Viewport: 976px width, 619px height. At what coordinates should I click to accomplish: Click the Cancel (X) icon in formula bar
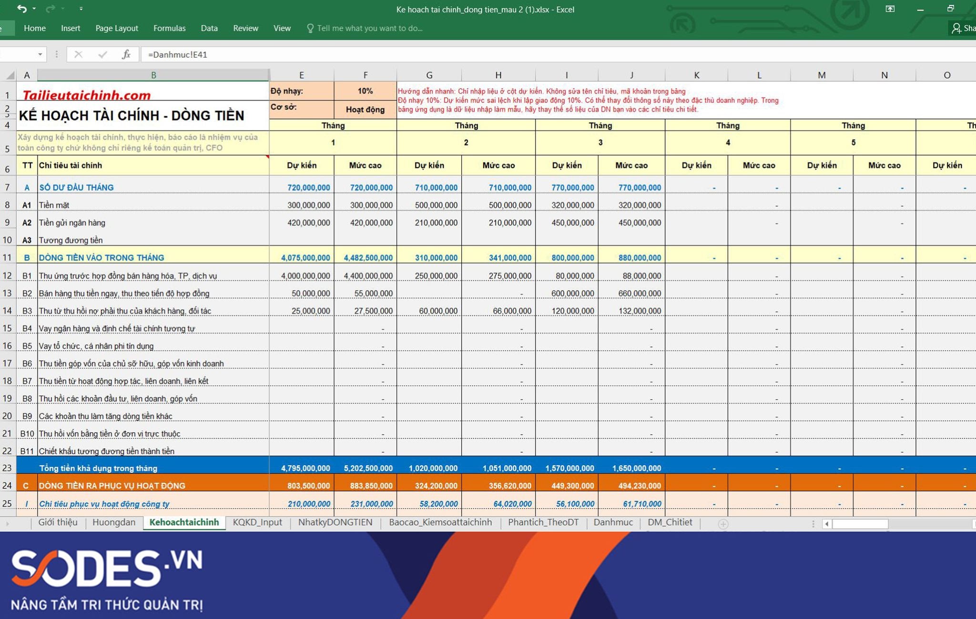point(78,54)
